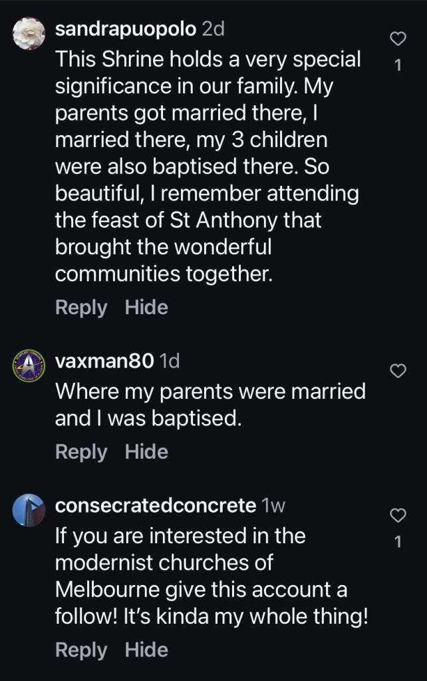427x681 pixels.
Task: Open consecratedconcrete username link
Action: pos(155,506)
